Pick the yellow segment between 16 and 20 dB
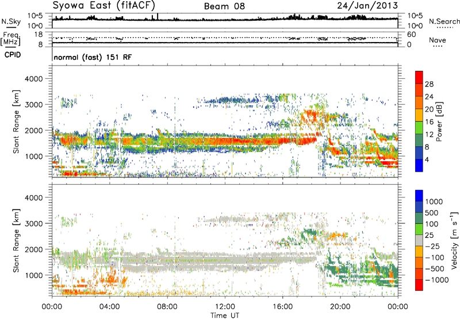 [419, 115]
